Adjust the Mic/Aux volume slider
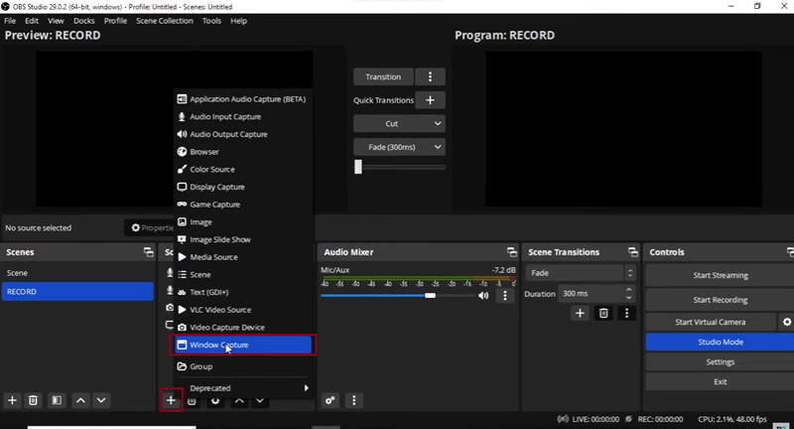 430,295
